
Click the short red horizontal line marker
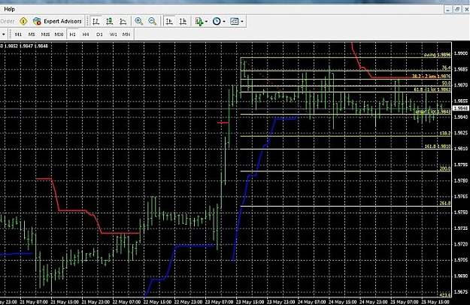pyautogui.click(x=223, y=122)
